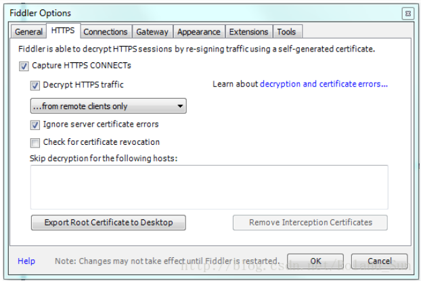Go to the Gateway tab

(x=152, y=32)
